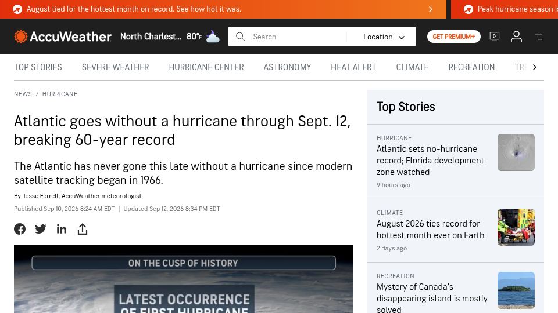Open the SEVERE WEATHER tab
The image size is (558, 313).
115,67
